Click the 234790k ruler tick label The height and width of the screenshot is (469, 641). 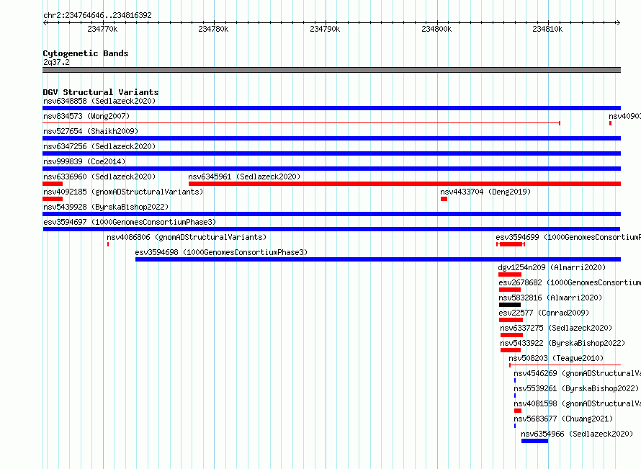click(325, 29)
